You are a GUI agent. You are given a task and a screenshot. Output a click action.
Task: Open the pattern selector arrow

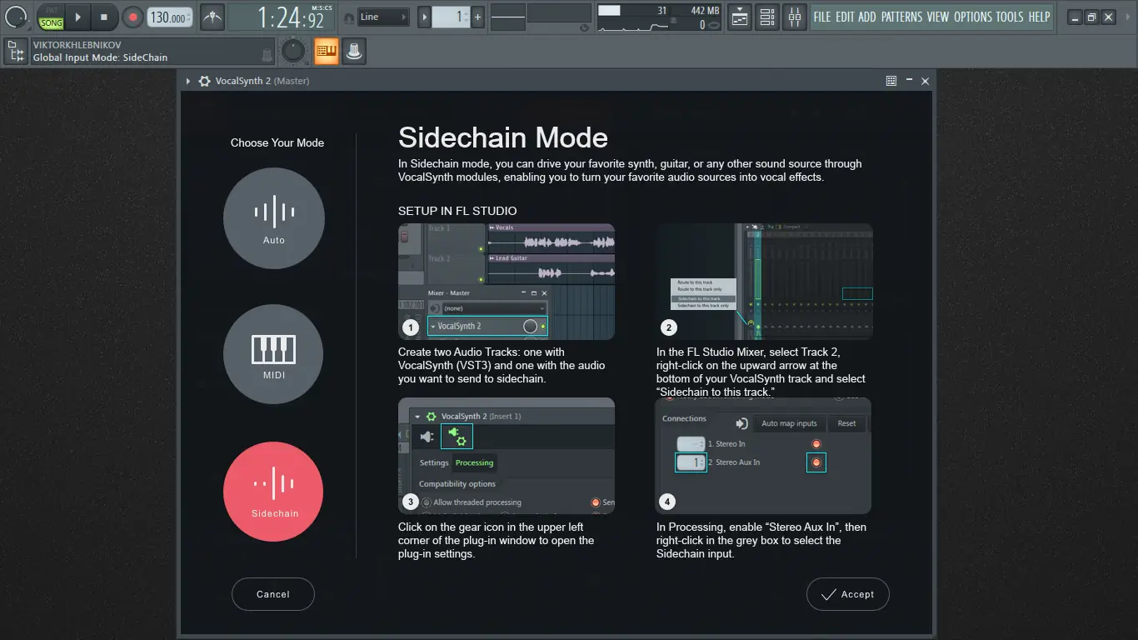[x=424, y=17]
